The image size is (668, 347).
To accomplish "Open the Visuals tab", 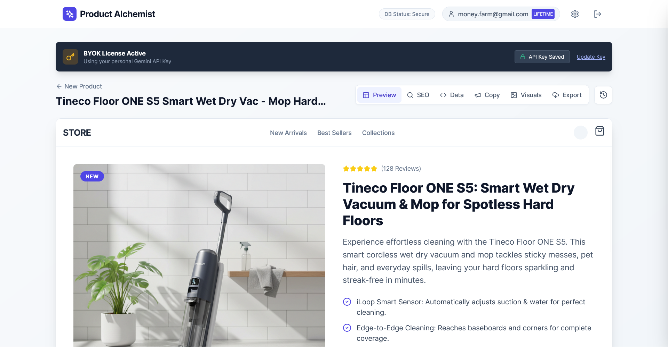I will pos(526,95).
